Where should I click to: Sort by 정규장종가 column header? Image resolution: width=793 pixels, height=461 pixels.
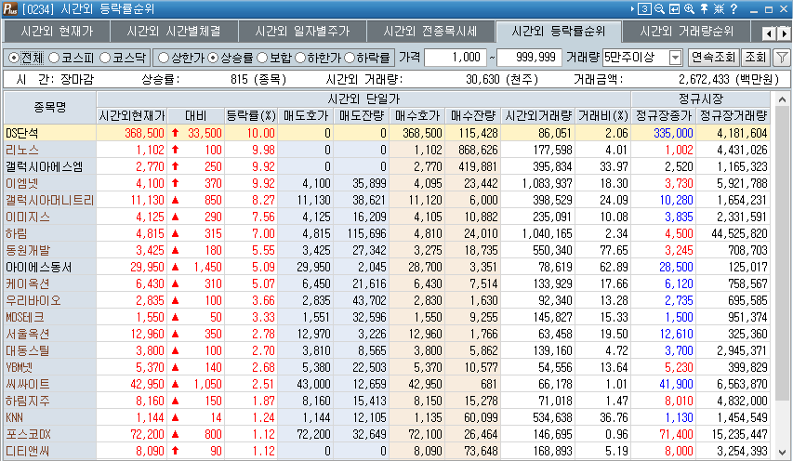[664, 116]
